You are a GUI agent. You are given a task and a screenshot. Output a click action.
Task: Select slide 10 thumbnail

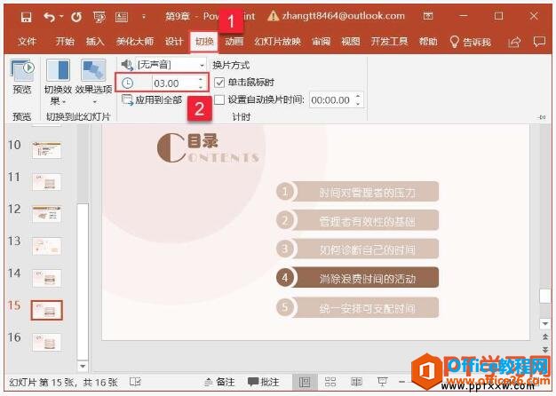point(46,150)
